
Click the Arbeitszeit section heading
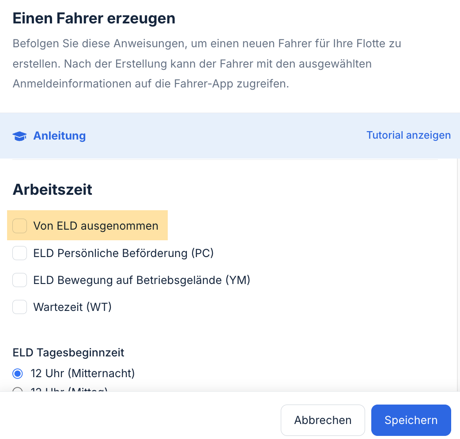(x=52, y=189)
